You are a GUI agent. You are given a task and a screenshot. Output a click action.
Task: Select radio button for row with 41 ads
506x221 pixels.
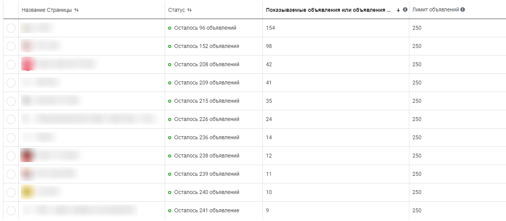(x=11, y=83)
